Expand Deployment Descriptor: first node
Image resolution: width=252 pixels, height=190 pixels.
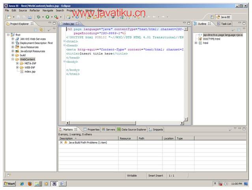(x=13, y=43)
